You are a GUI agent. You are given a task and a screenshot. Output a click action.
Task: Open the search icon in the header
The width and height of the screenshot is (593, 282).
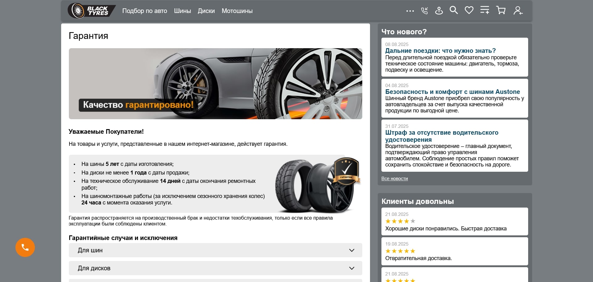click(x=454, y=10)
